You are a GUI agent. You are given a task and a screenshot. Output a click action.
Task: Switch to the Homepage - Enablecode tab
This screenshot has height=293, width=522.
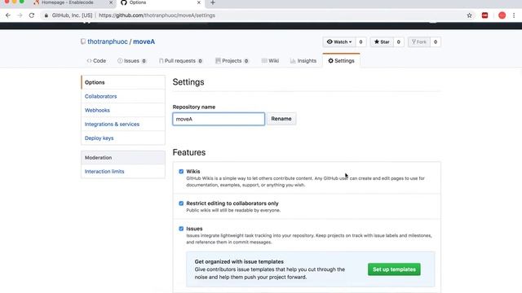coord(68,2)
